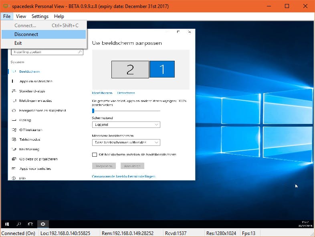Click 'Res:1280x1024' status entry
Viewport: 315px width, 237px height.
click(221, 233)
